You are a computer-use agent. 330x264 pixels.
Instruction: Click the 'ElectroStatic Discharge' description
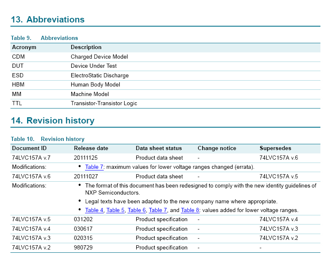[x=100, y=76]
